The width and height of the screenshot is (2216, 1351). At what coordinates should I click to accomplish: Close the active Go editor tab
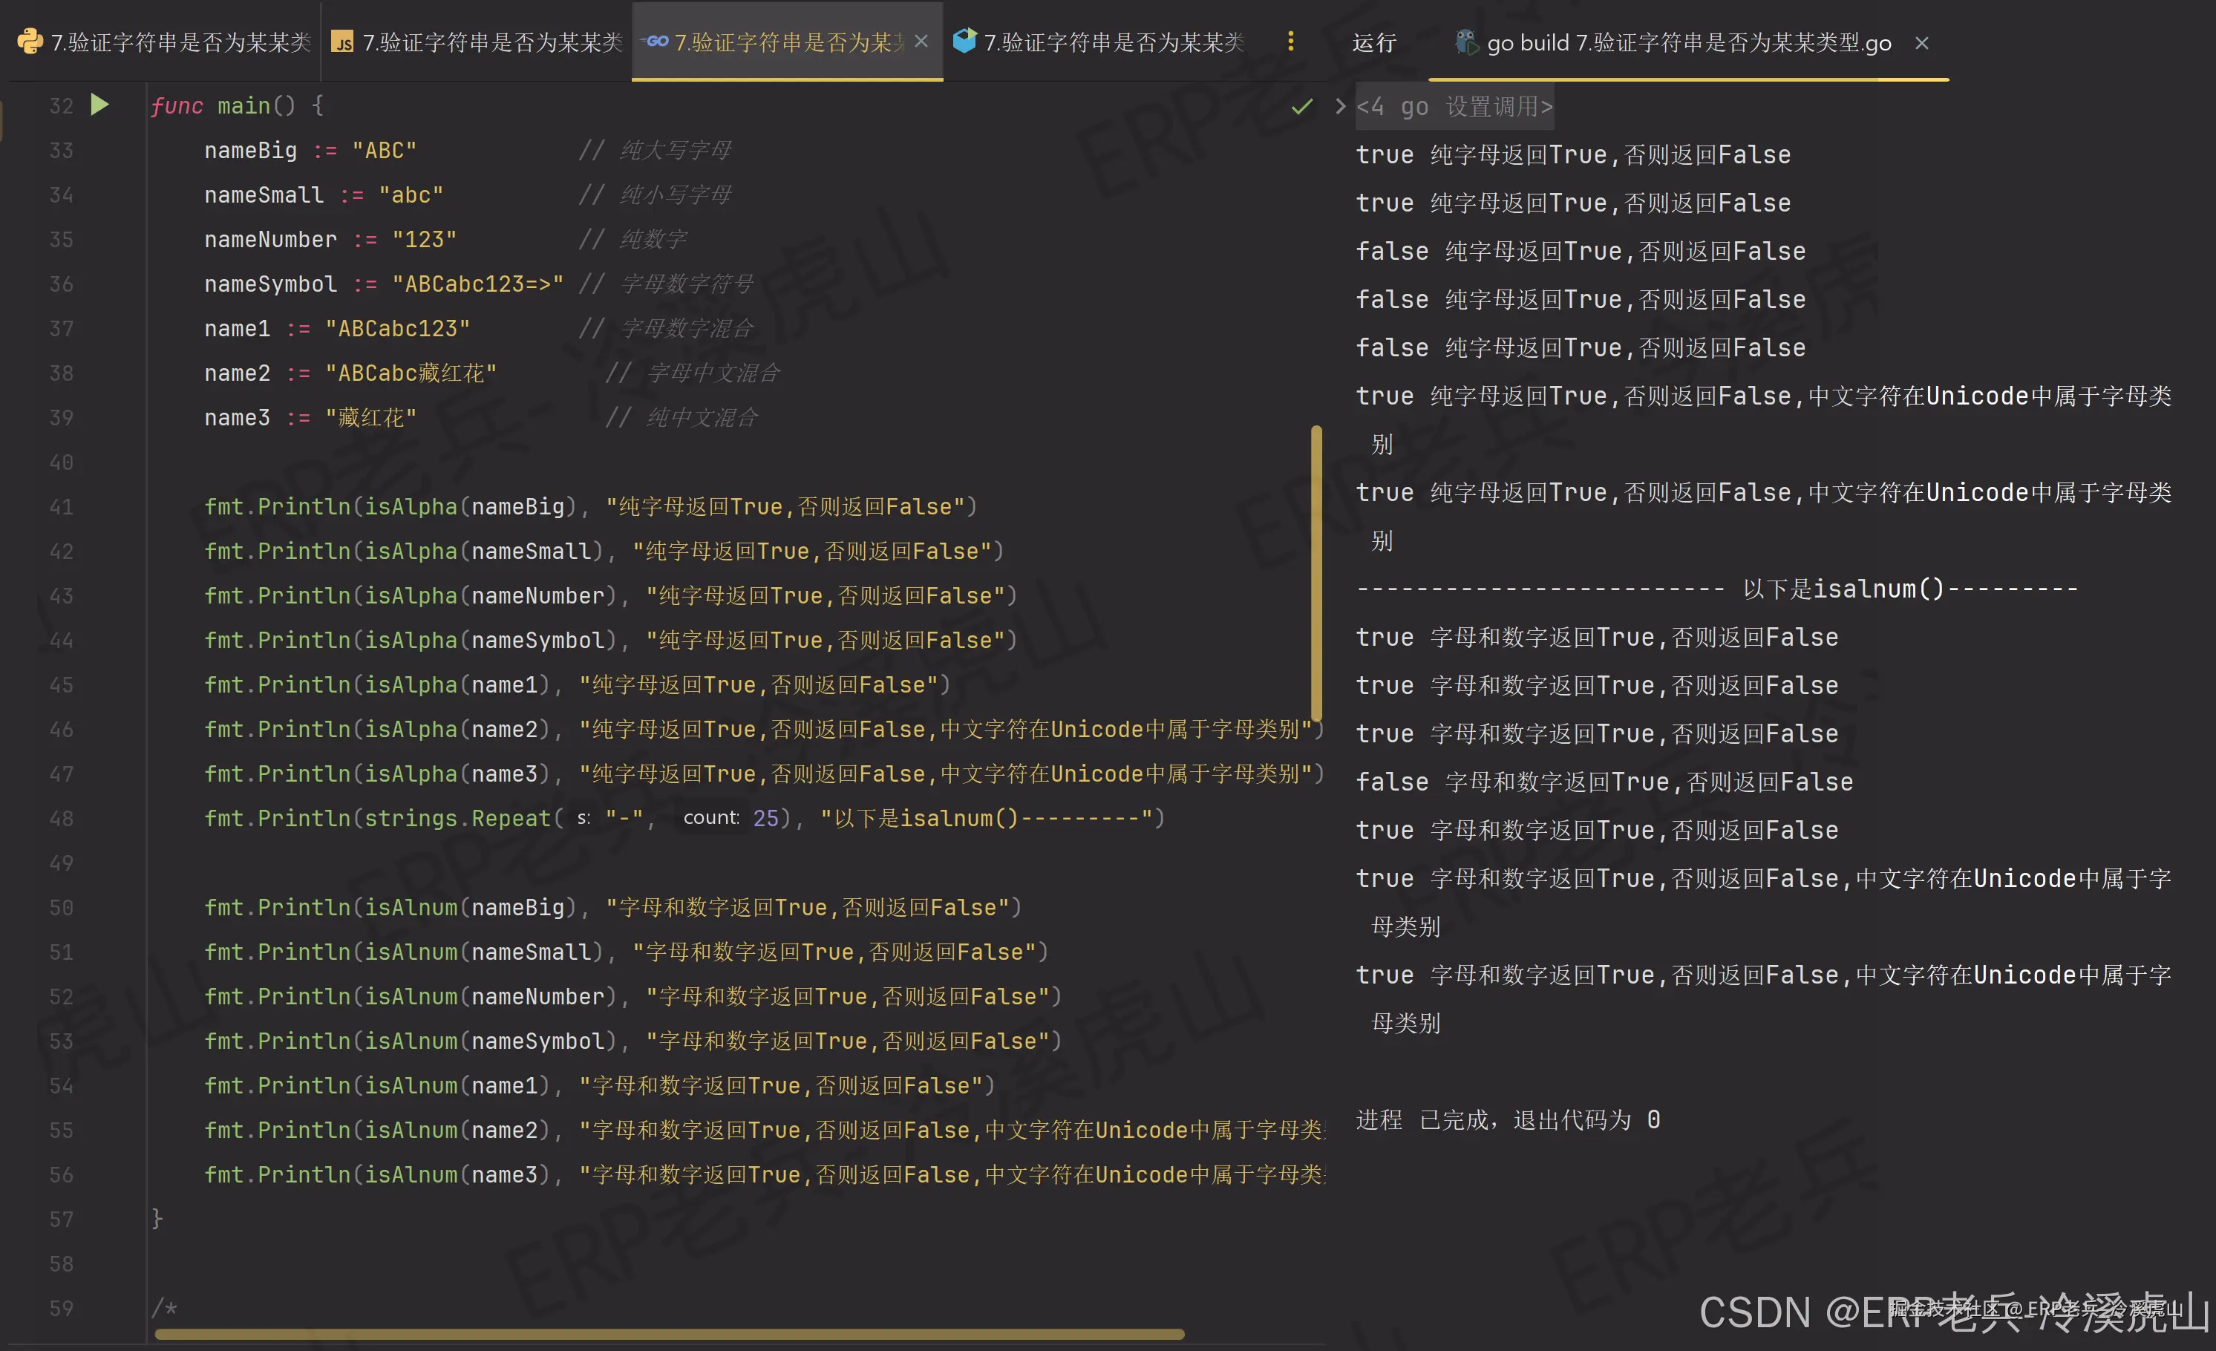point(921,42)
